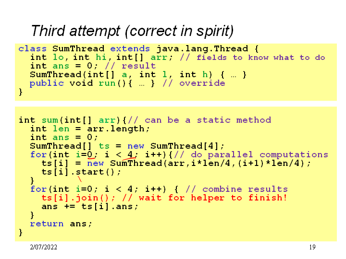This screenshot has width=346, height=259.
Task: Click the '// combine results' comment
Action: click(x=236, y=189)
